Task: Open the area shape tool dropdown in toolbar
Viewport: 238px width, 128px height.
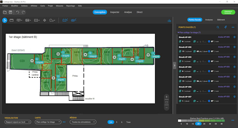Action: pyautogui.click(x=52, y=20)
